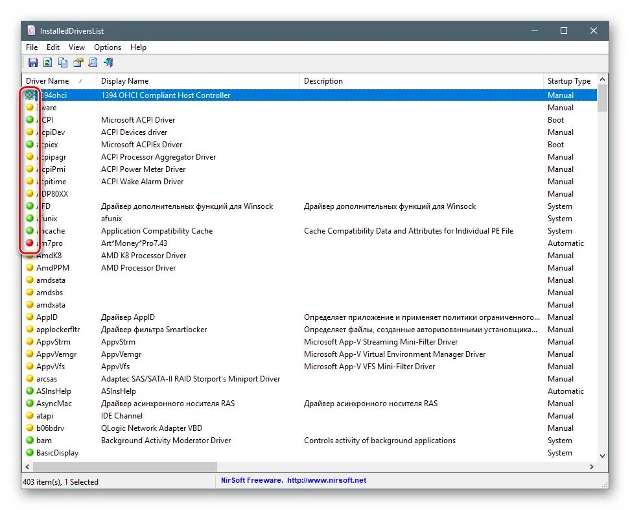Click the vertical scrollbar down arrow
630x510 pixels.
(x=602, y=456)
